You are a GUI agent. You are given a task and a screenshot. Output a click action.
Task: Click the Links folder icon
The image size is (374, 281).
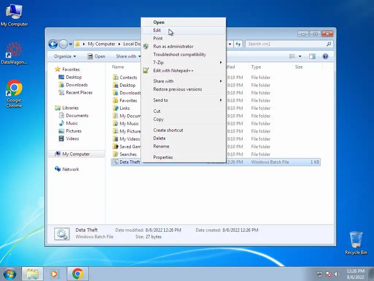point(115,108)
